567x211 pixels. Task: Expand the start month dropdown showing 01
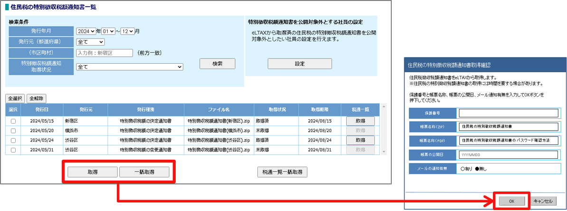pyautogui.click(x=108, y=31)
